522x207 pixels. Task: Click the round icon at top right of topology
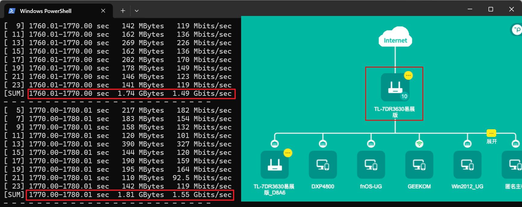click(x=517, y=30)
